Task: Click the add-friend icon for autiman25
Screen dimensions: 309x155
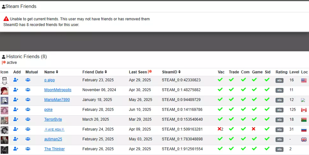Action: (16, 139)
